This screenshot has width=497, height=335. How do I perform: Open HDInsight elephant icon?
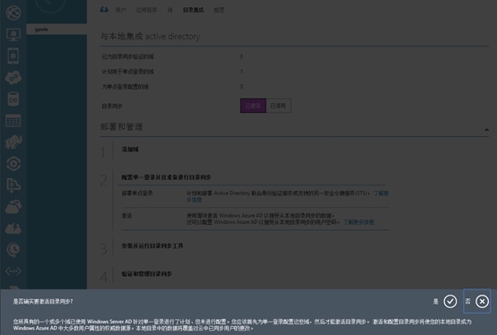point(13,142)
